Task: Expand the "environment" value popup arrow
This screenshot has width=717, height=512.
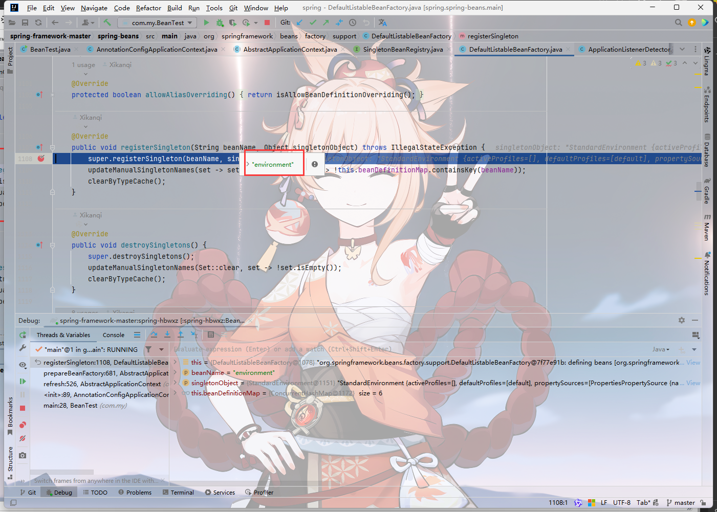Action: pyautogui.click(x=248, y=165)
